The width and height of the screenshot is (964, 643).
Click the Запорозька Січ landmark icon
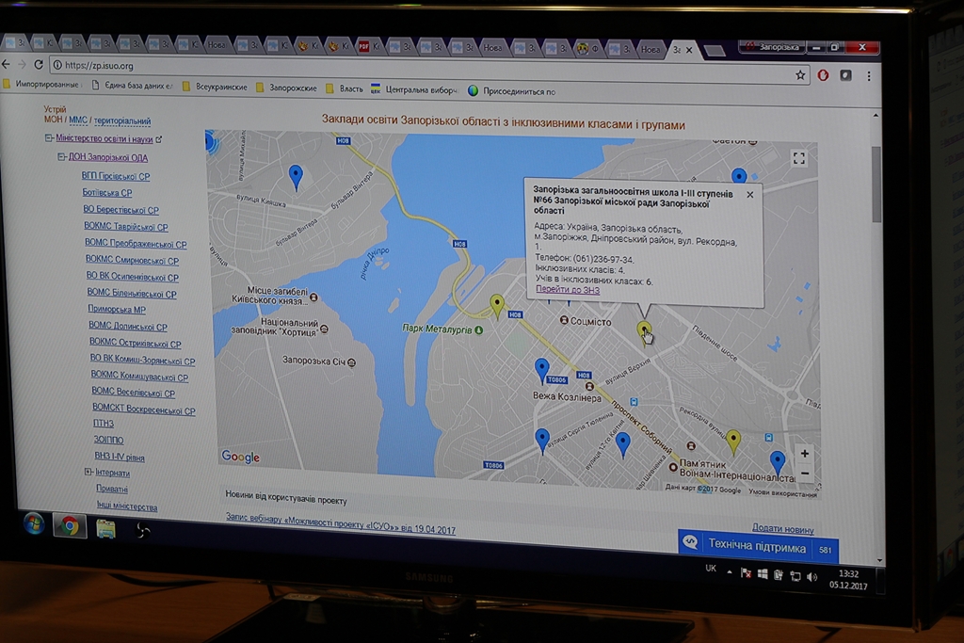point(352,362)
